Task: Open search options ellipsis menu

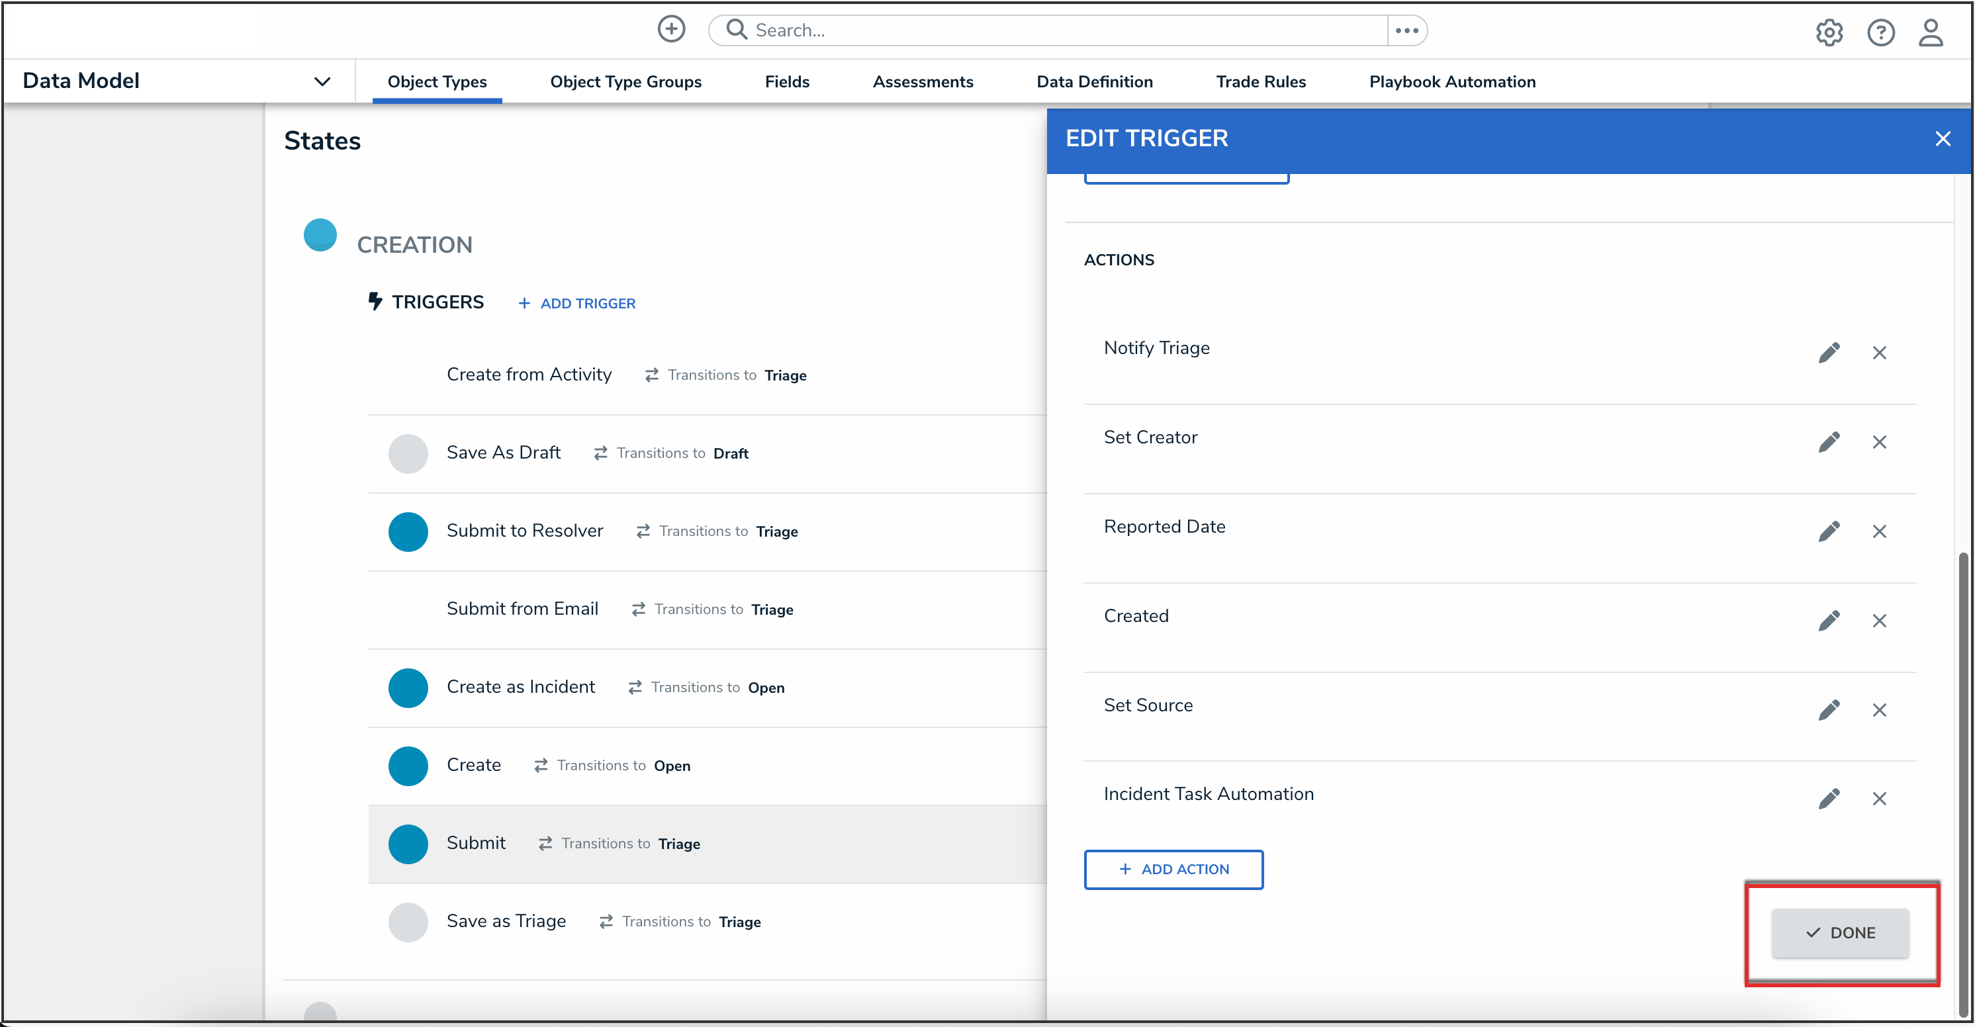Action: tap(1406, 30)
